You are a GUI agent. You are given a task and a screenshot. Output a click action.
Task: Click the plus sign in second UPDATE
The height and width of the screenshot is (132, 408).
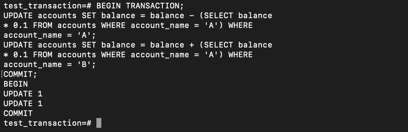click(x=191, y=45)
